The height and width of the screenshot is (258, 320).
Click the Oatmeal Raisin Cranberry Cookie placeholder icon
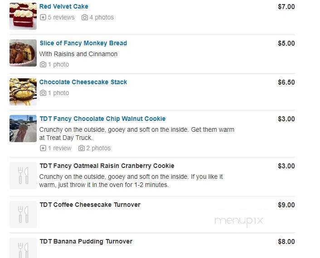click(23, 175)
